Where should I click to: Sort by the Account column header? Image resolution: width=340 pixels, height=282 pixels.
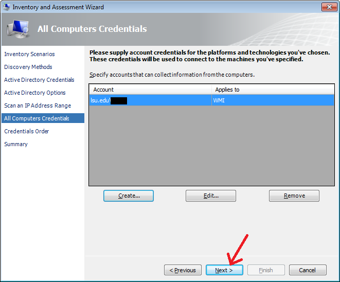pos(150,90)
